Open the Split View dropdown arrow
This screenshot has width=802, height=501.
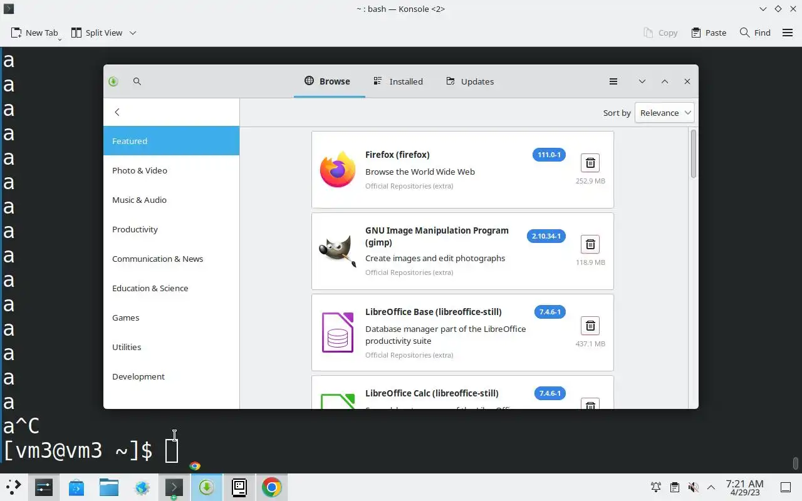133,33
